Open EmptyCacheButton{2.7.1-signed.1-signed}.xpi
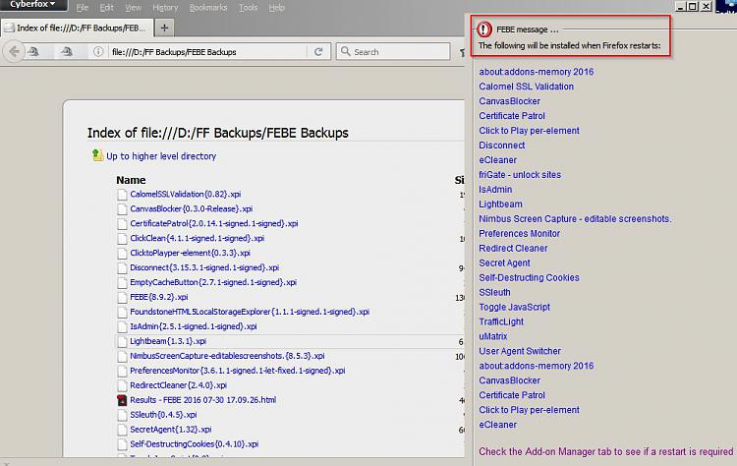737x466 pixels. click(x=213, y=282)
